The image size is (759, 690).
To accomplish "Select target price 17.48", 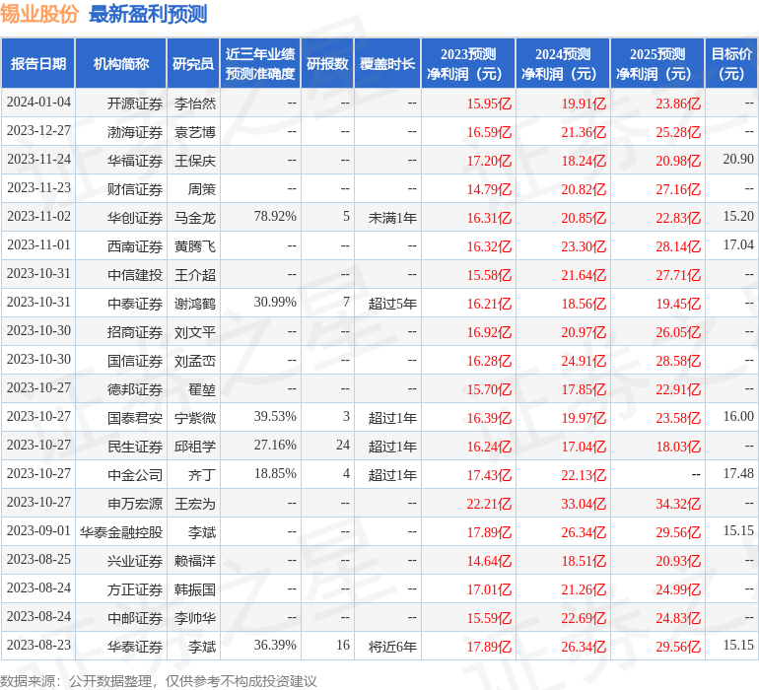I will pyautogui.click(x=738, y=473).
